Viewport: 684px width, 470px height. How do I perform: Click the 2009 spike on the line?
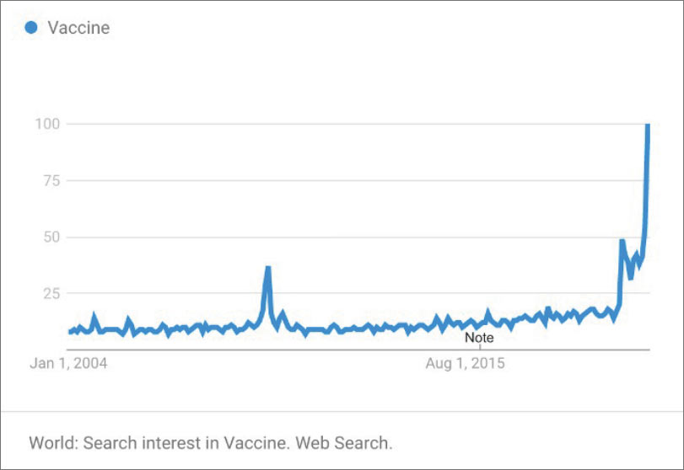point(268,269)
